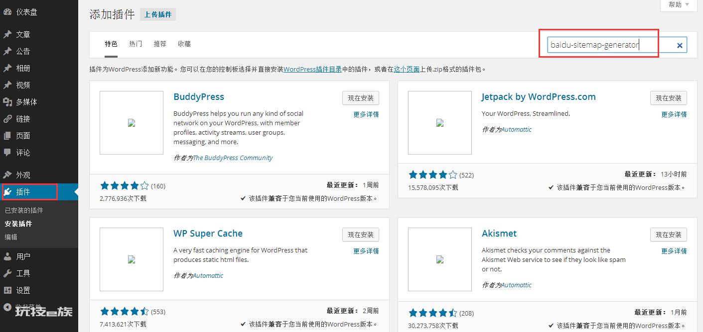Switch to the 推荐 tab

click(x=160, y=44)
